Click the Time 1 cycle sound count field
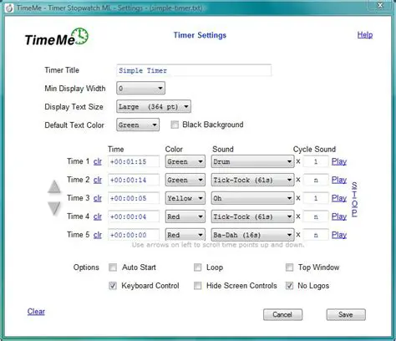Screen dimensions: 396x341 tap(316, 161)
